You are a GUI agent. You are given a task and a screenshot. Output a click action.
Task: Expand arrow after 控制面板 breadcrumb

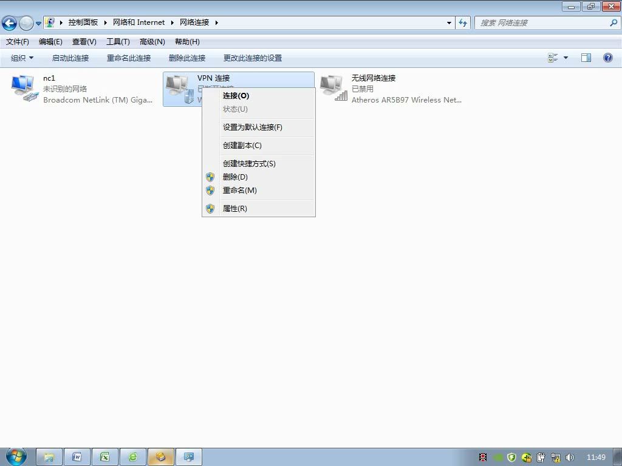pos(106,22)
